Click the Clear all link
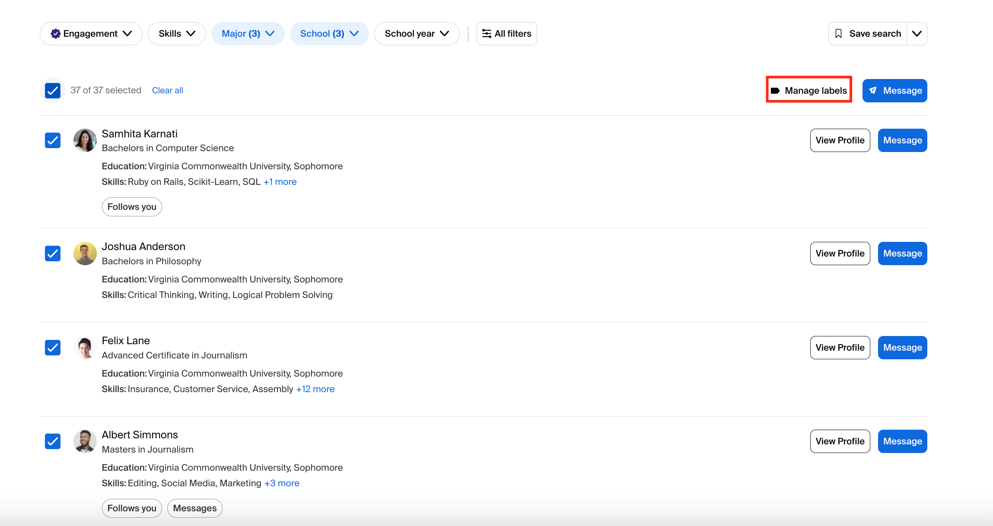This screenshot has height=526, width=993. pyautogui.click(x=167, y=90)
